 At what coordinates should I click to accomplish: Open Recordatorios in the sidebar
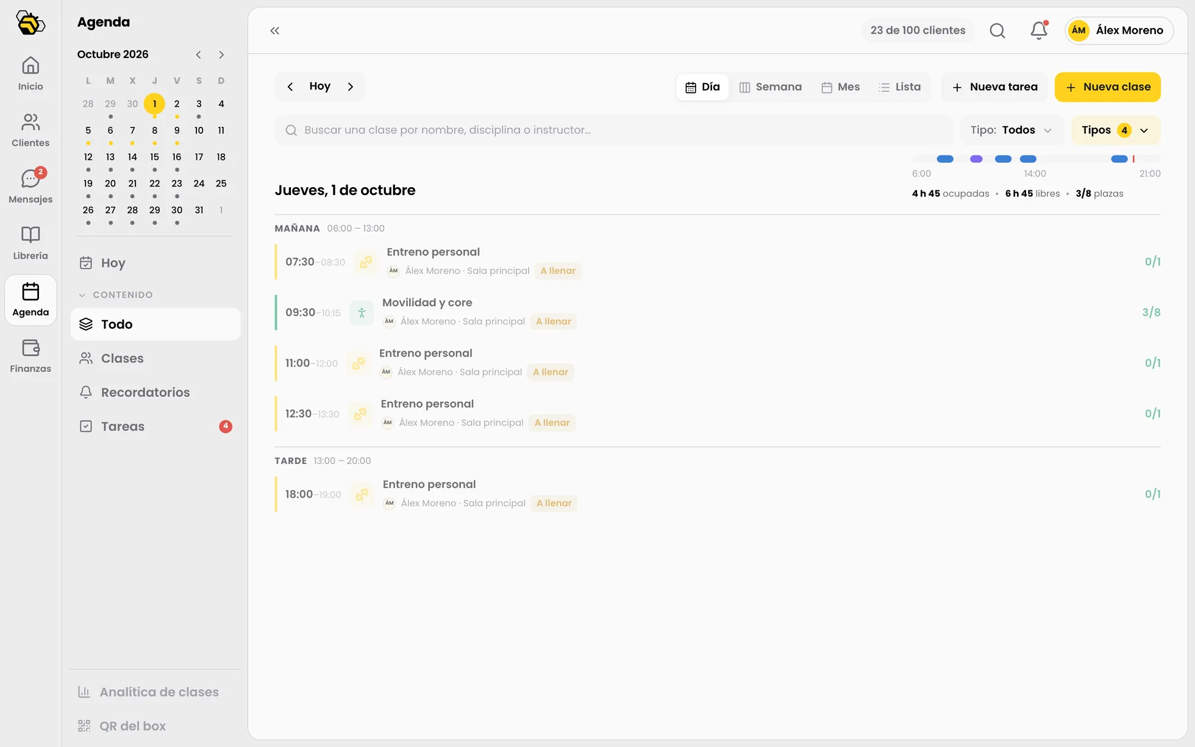155,393
